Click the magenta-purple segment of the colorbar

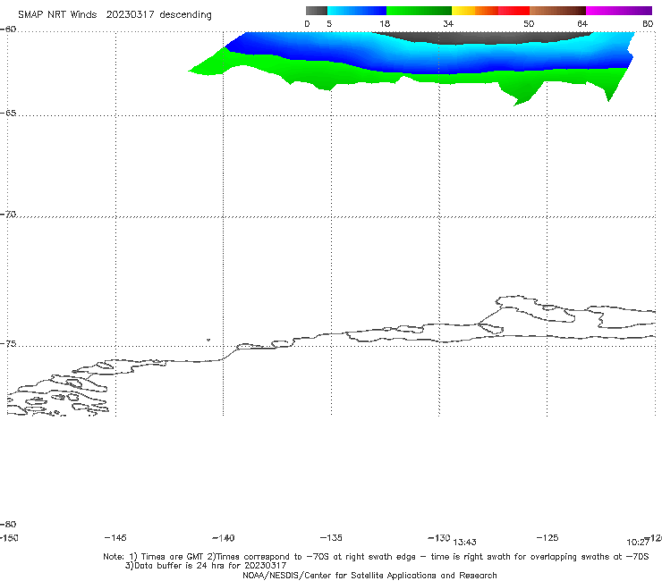click(x=619, y=11)
